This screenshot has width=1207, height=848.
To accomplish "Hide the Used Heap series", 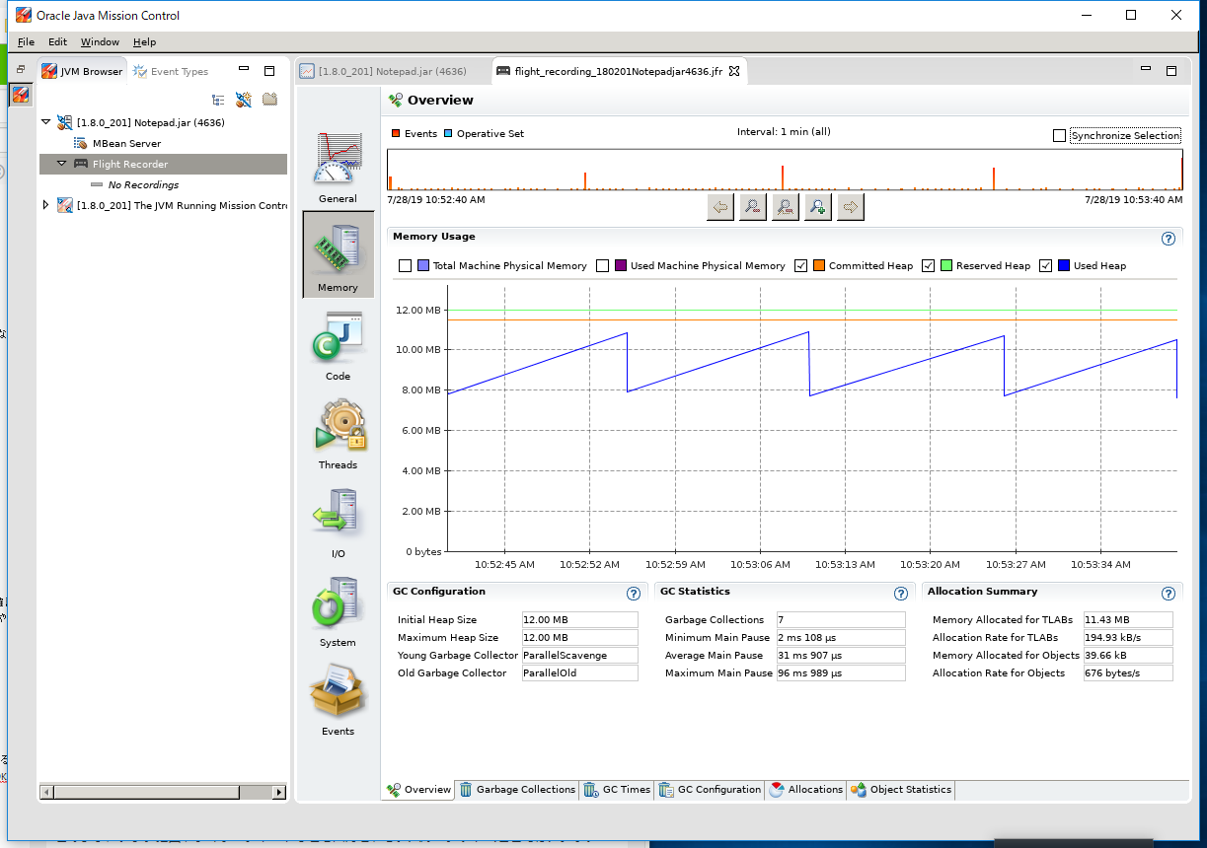I will tap(1046, 266).
